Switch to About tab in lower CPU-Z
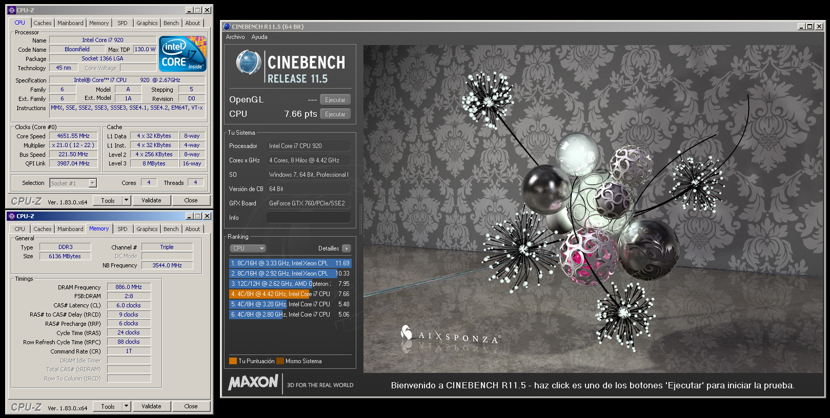830x418 pixels. pos(193,229)
